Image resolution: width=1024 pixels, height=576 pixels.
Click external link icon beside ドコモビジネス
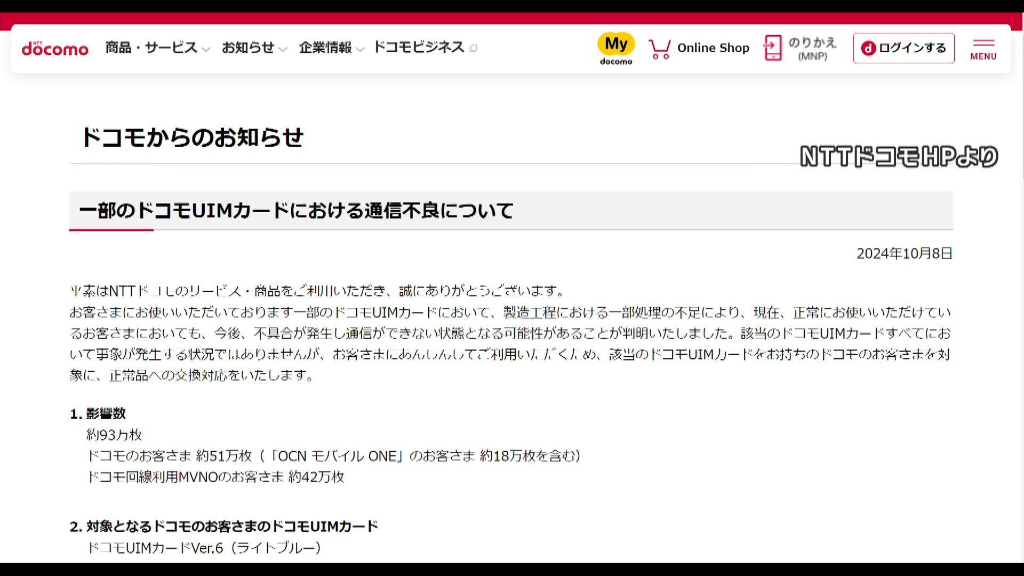point(473,49)
